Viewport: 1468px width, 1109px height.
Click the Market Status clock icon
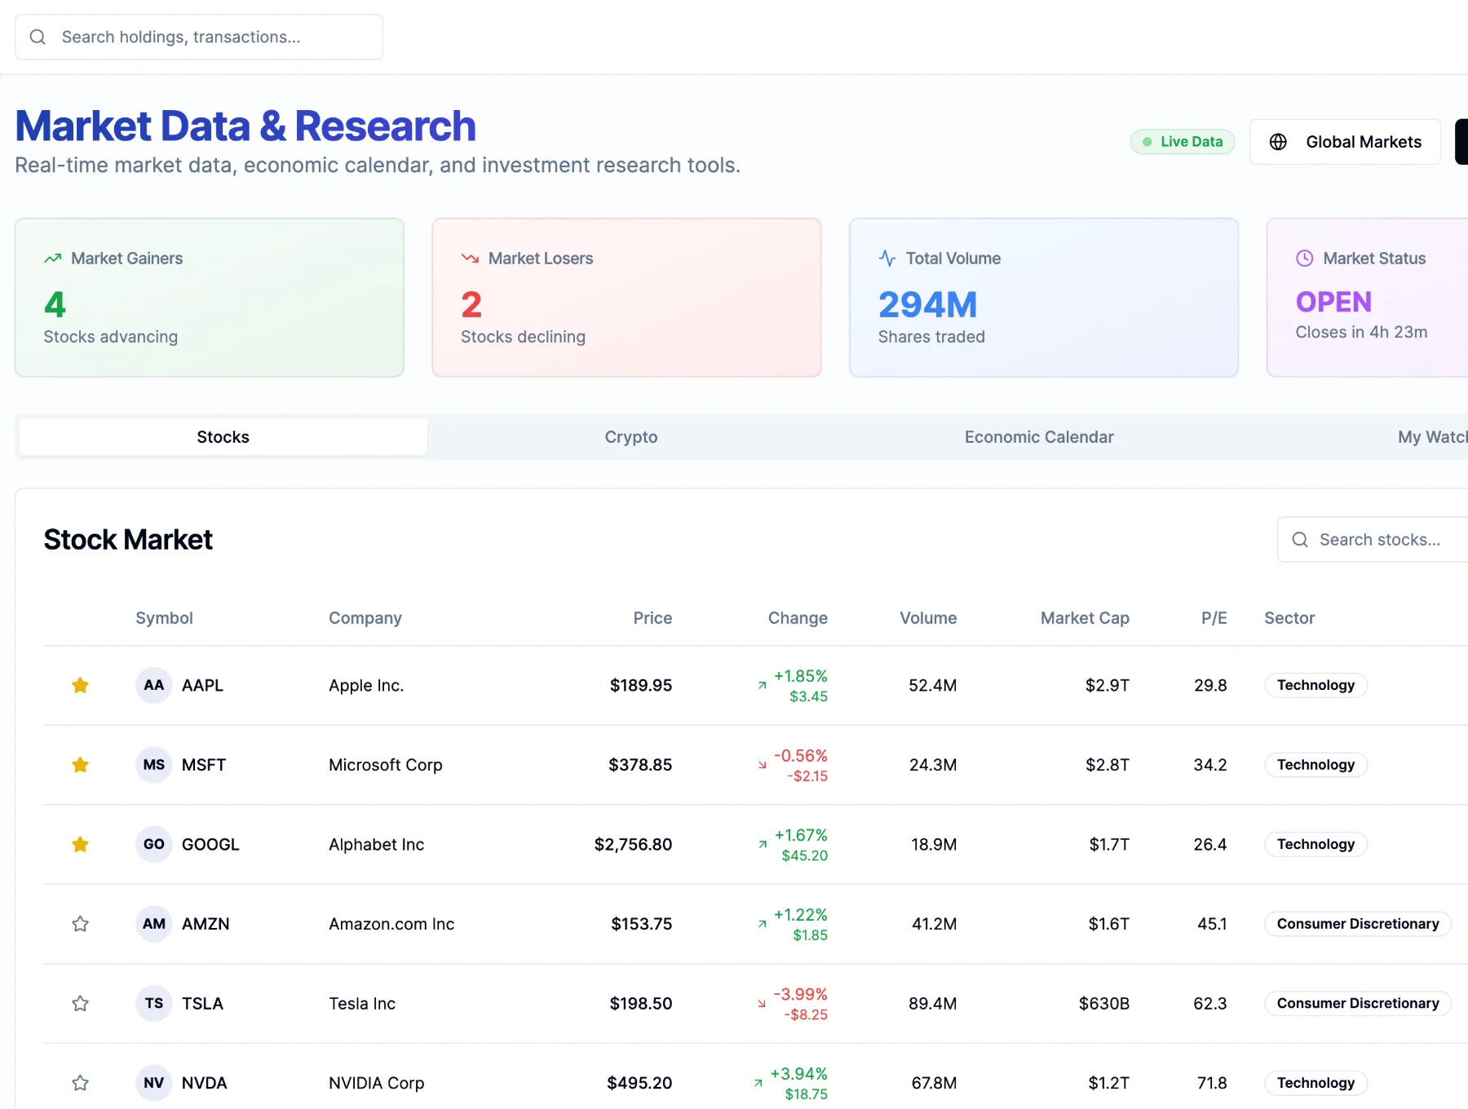pyautogui.click(x=1305, y=258)
